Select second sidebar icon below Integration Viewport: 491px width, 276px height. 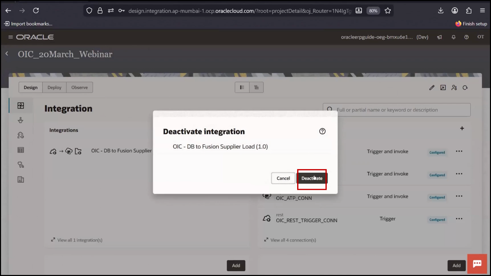pos(21,120)
